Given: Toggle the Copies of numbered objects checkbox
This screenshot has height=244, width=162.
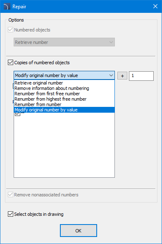Looking at the screenshot, I should pyautogui.click(x=11, y=63).
